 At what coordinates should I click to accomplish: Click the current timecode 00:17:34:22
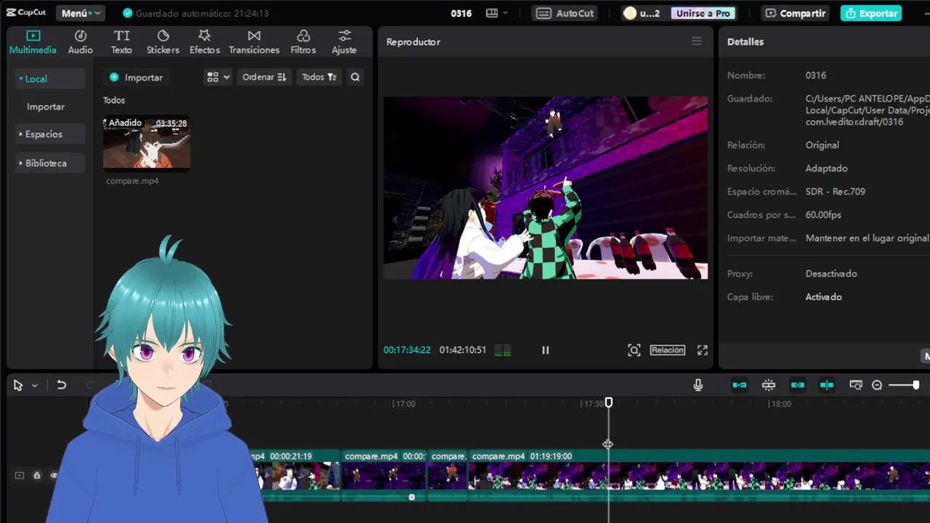tap(407, 350)
